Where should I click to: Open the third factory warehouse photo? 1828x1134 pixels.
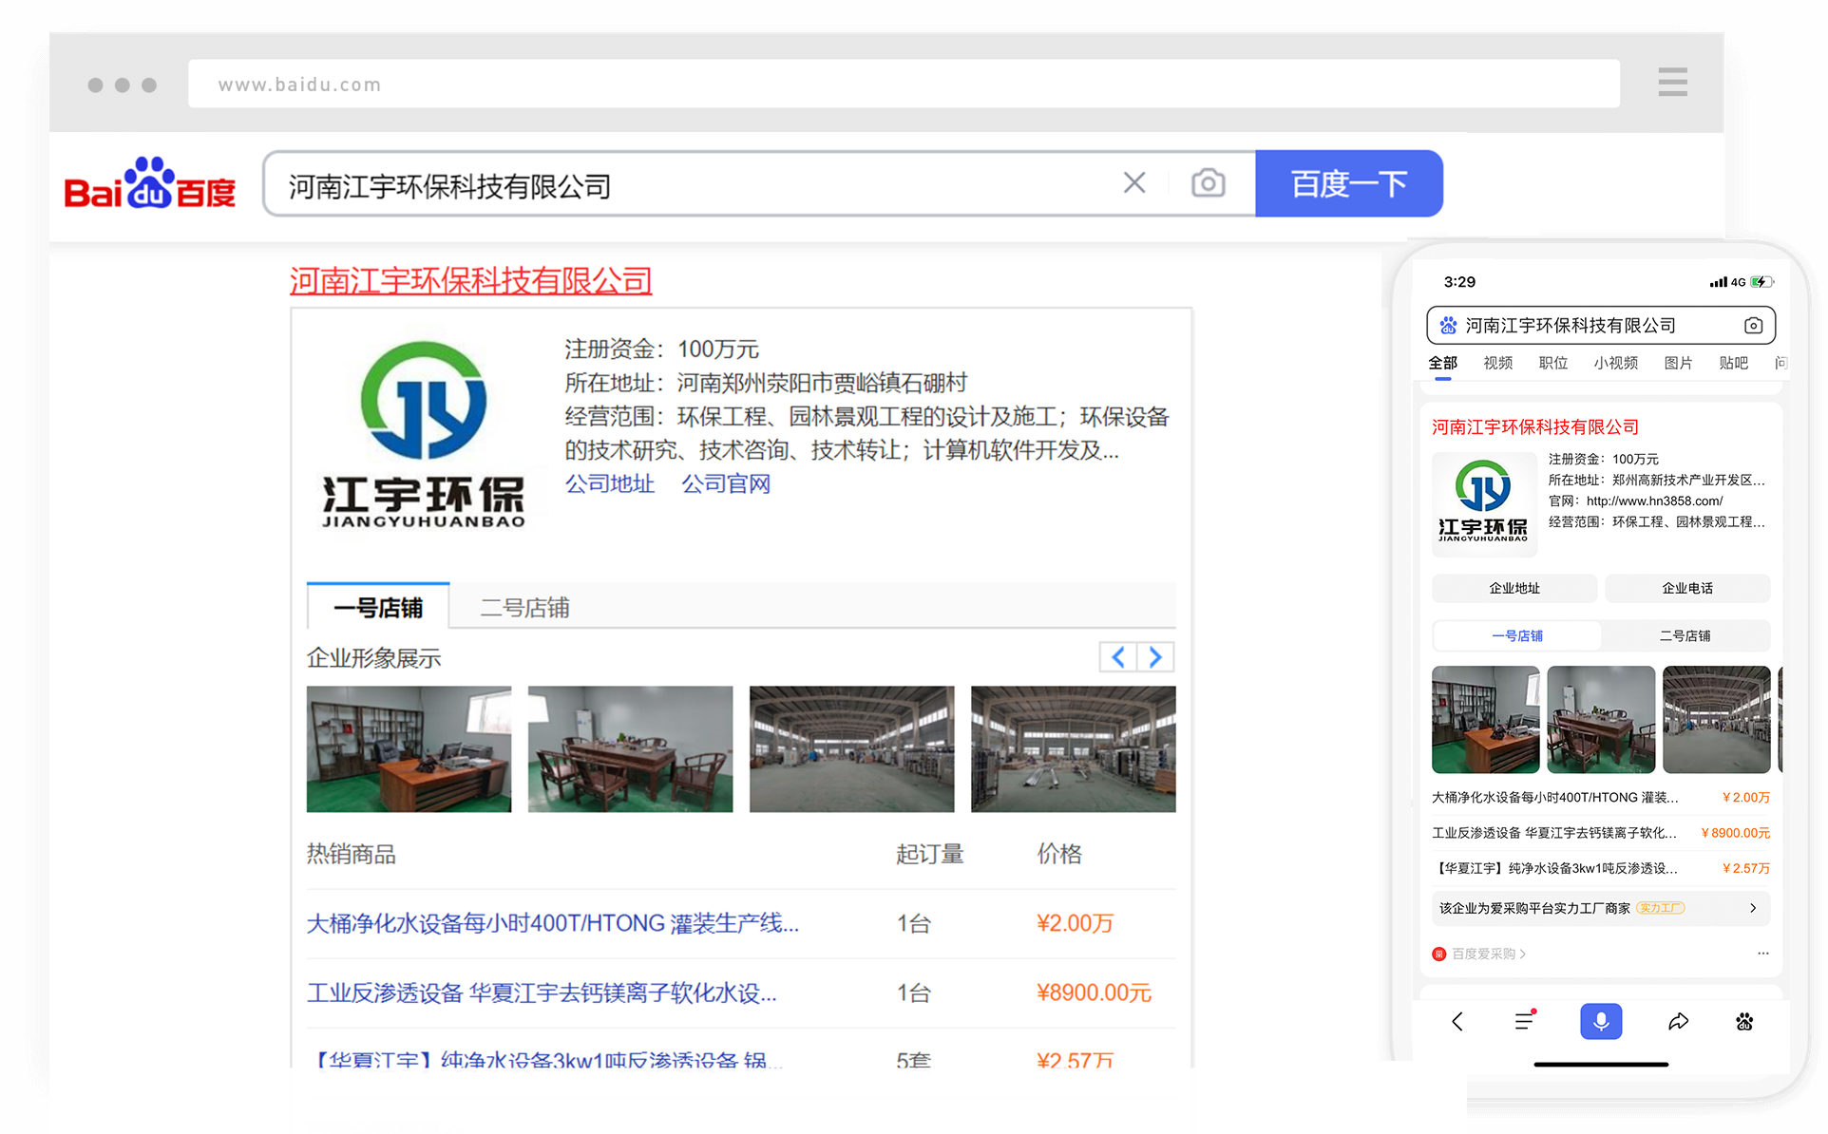tap(851, 749)
